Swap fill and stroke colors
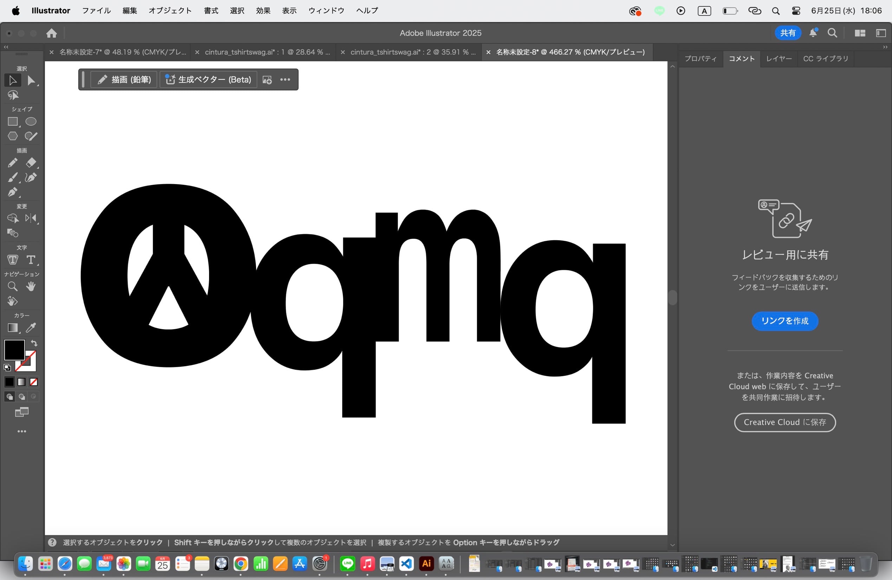The width and height of the screenshot is (892, 580). pyautogui.click(x=34, y=343)
